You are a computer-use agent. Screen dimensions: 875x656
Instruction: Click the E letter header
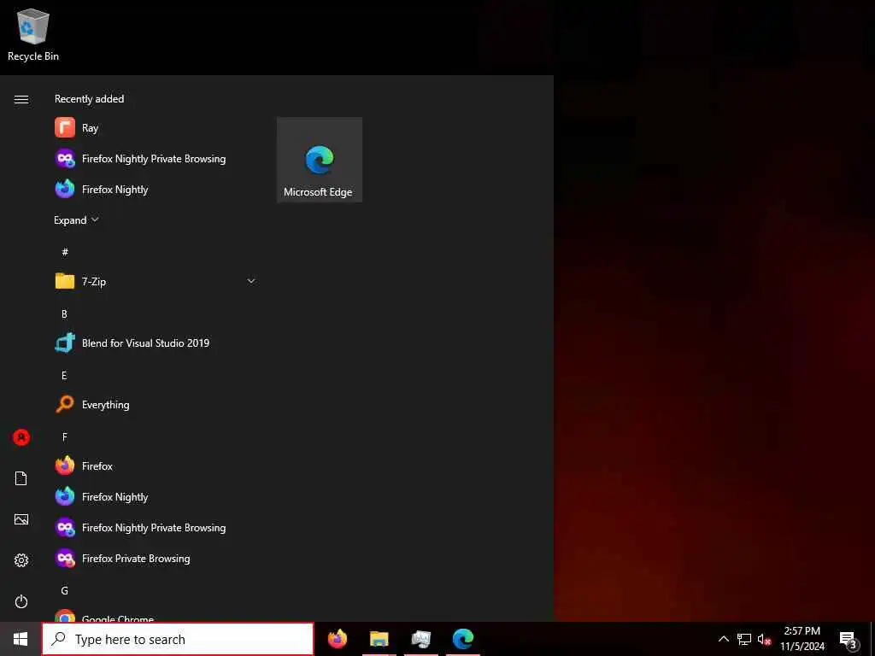tap(64, 376)
